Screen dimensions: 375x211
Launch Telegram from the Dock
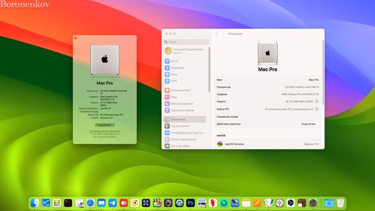[x=112, y=203]
